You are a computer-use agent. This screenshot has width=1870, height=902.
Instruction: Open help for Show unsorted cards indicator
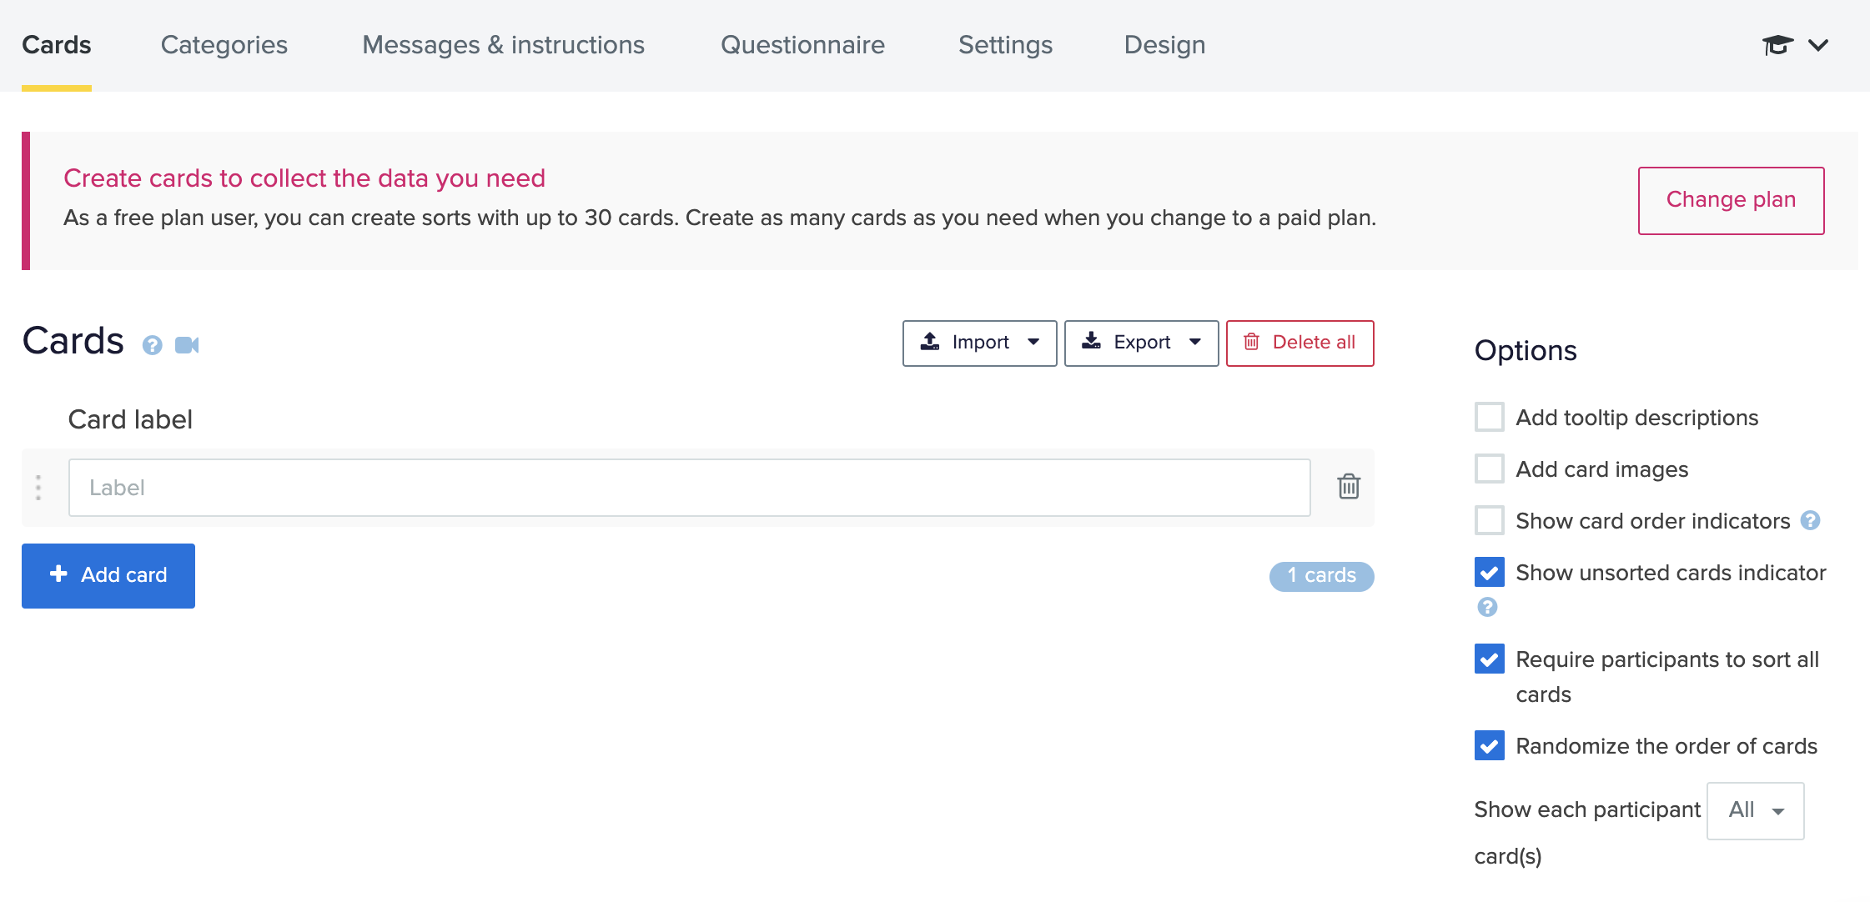tap(1487, 608)
